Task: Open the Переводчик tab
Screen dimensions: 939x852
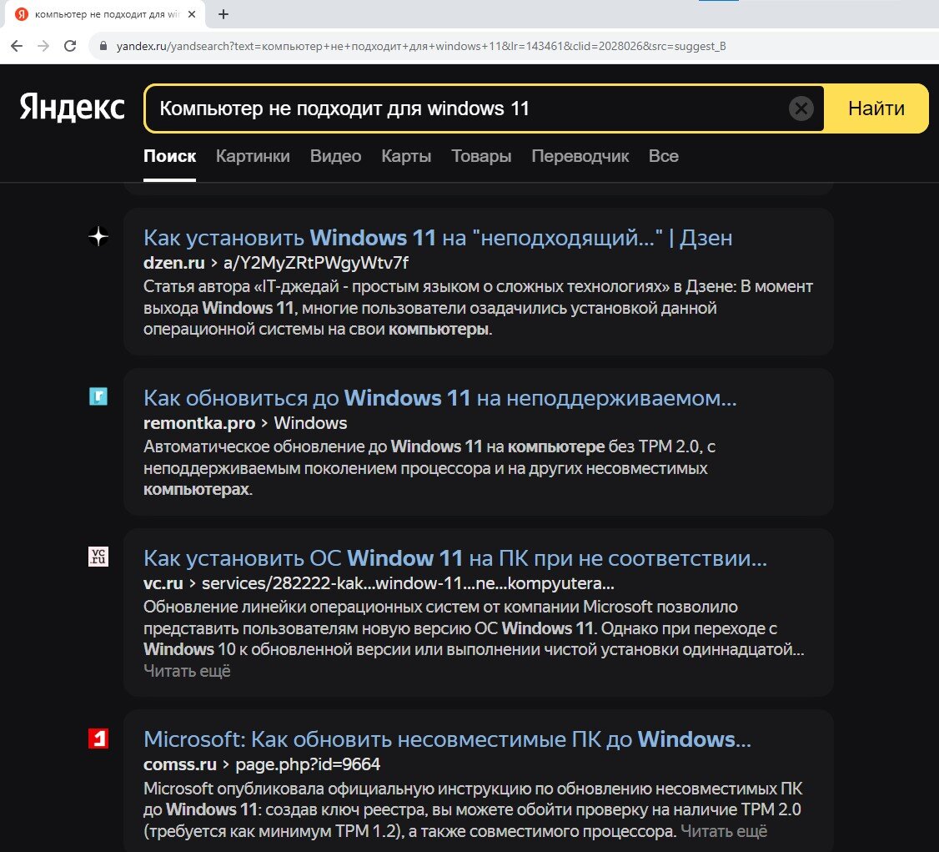Action: [x=580, y=156]
